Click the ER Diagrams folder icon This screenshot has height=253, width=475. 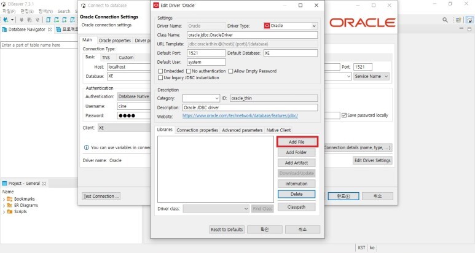point(10,205)
